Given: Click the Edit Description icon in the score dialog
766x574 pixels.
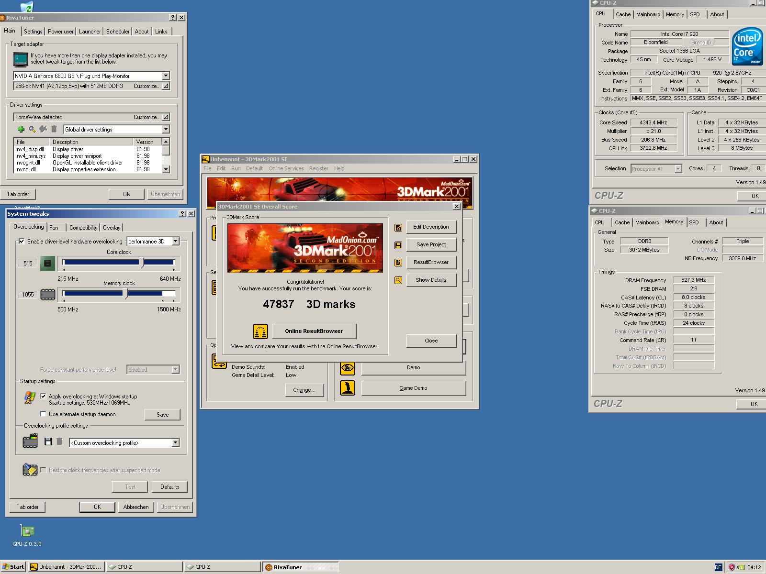Looking at the screenshot, I should pyautogui.click(x=398, y=227).
